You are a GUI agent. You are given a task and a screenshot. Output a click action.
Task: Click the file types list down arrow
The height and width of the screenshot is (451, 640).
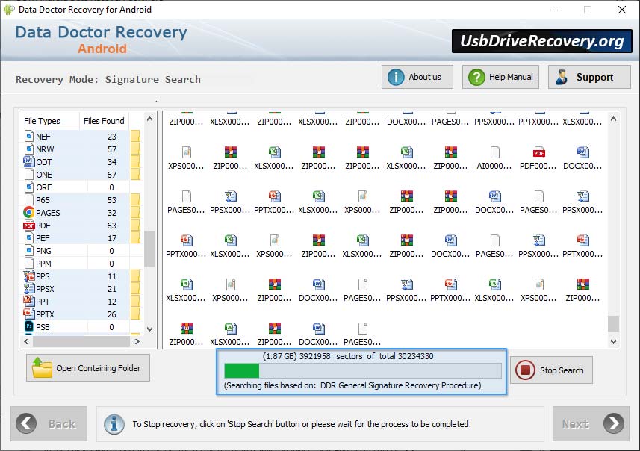pyautogui.click(x=150, y=329)
